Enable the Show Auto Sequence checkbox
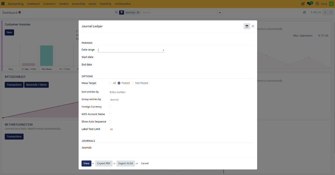 click(x=110, y=122)
